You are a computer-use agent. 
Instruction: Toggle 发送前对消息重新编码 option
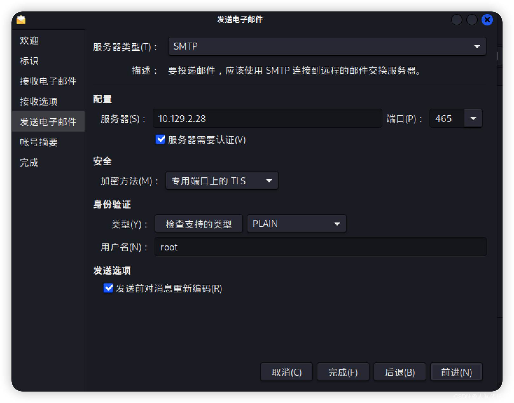pyautogui.click(x=108, y=288)
